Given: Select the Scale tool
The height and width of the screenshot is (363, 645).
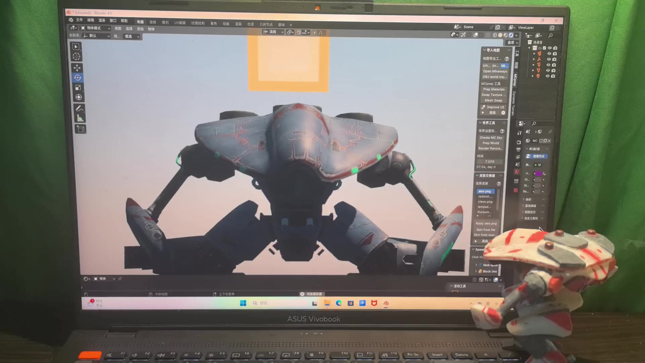Looking at the screenshot, I should coord(78,88).
